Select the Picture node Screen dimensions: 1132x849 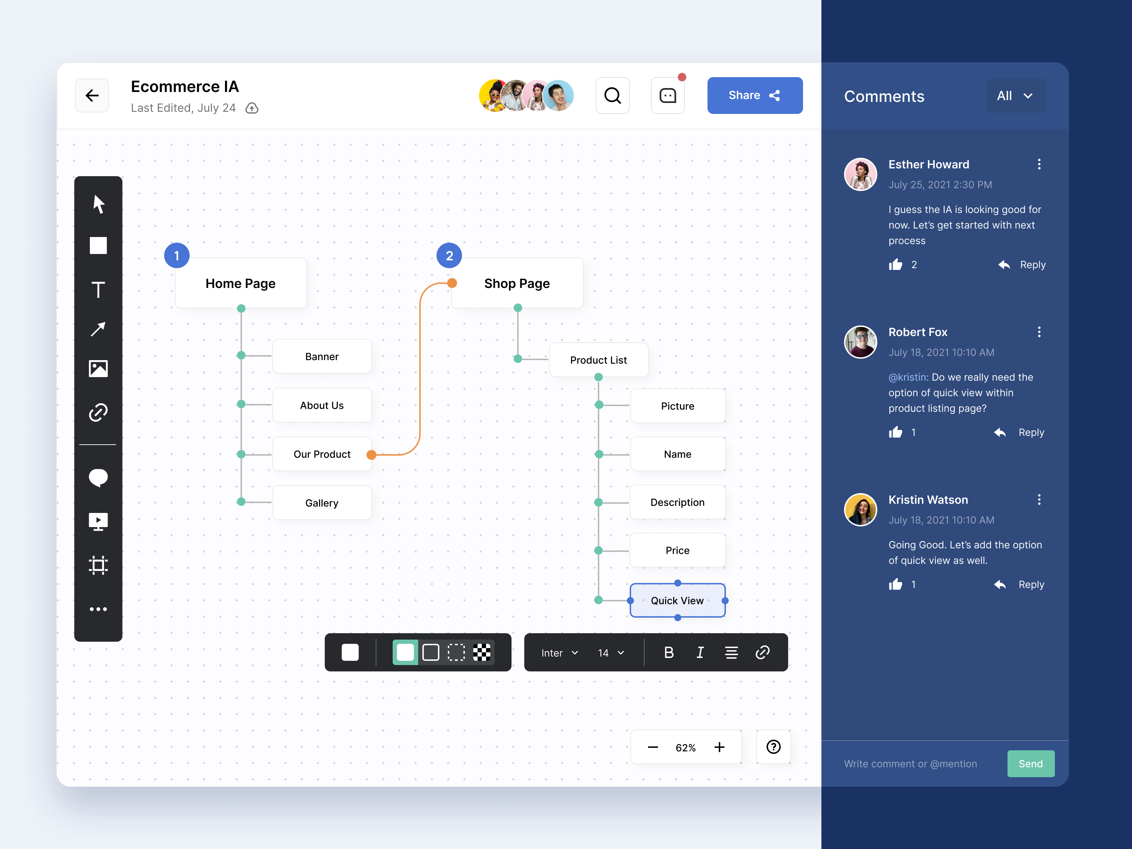(677, 406)
